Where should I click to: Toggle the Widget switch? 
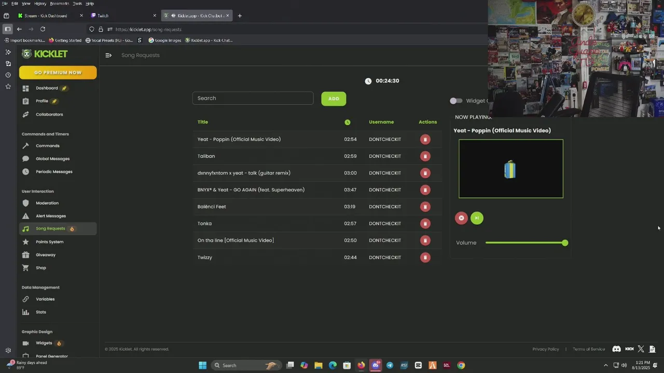pyautogui.click(x=456, y=101)
